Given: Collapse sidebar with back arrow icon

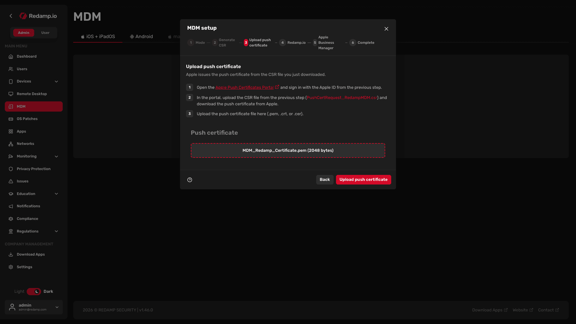Looking at the screenshot, I should tap(11, 16).
